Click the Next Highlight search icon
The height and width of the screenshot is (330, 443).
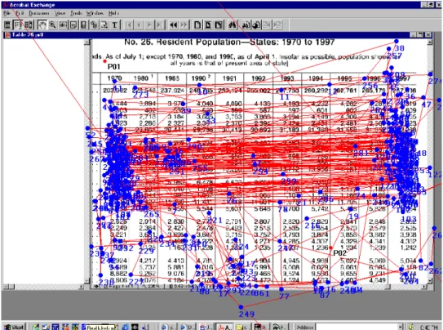point(277,25)
